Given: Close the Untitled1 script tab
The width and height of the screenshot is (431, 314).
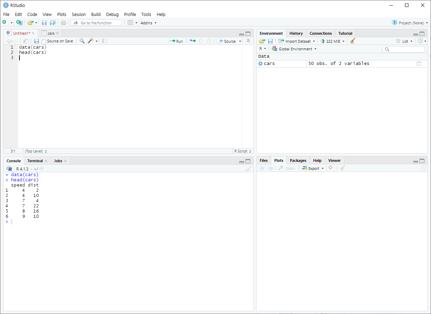Looking at the screenshot, I should (33, 33).
